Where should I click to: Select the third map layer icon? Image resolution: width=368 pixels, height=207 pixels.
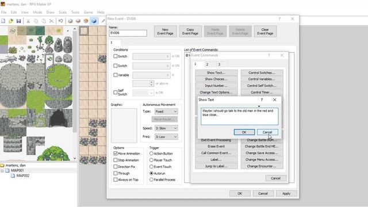click(x=86, y=21)
